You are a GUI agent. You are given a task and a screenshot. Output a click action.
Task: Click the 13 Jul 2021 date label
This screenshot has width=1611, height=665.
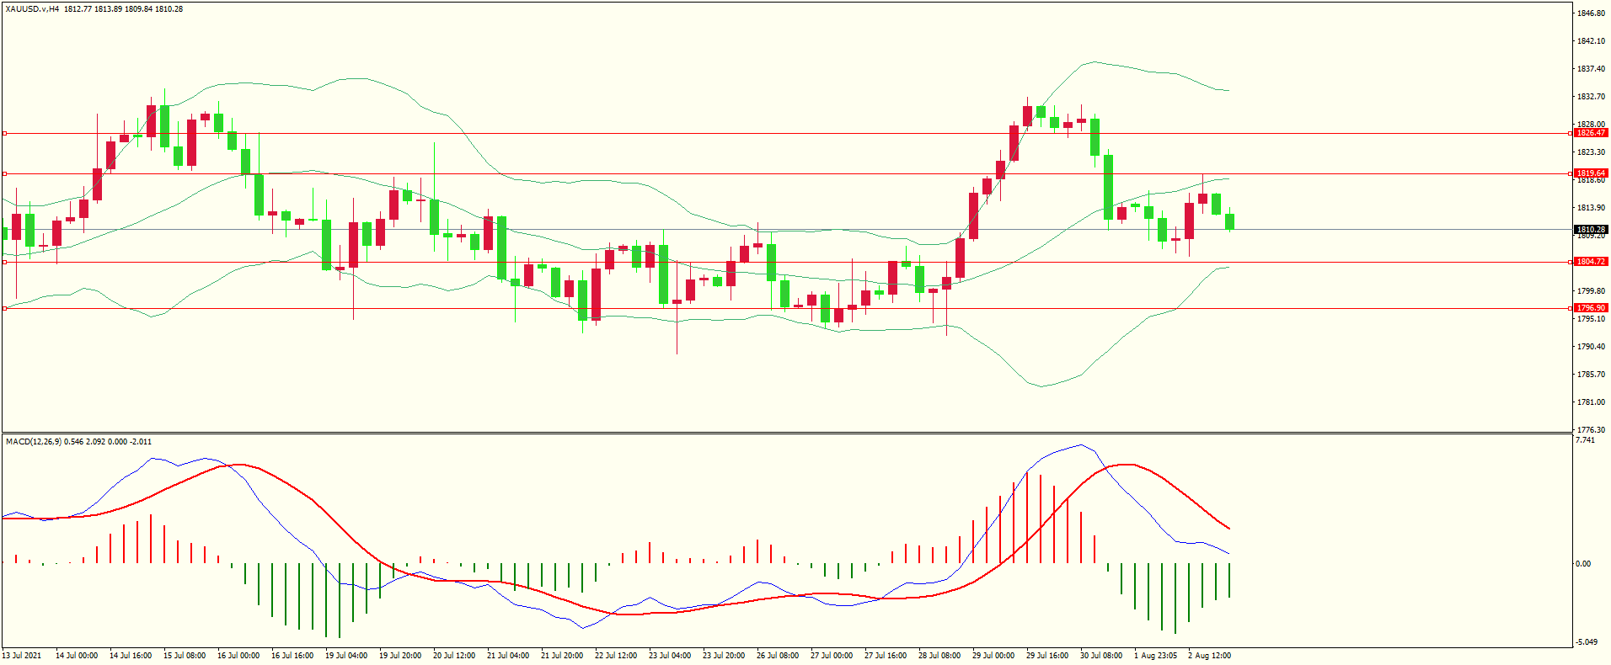(22, 655)
